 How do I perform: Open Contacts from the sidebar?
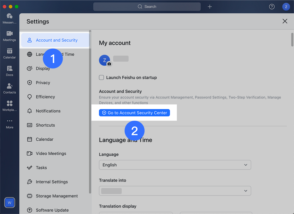click(9, 88)
